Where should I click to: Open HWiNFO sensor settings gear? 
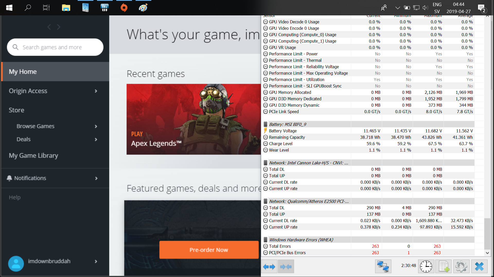461,266
